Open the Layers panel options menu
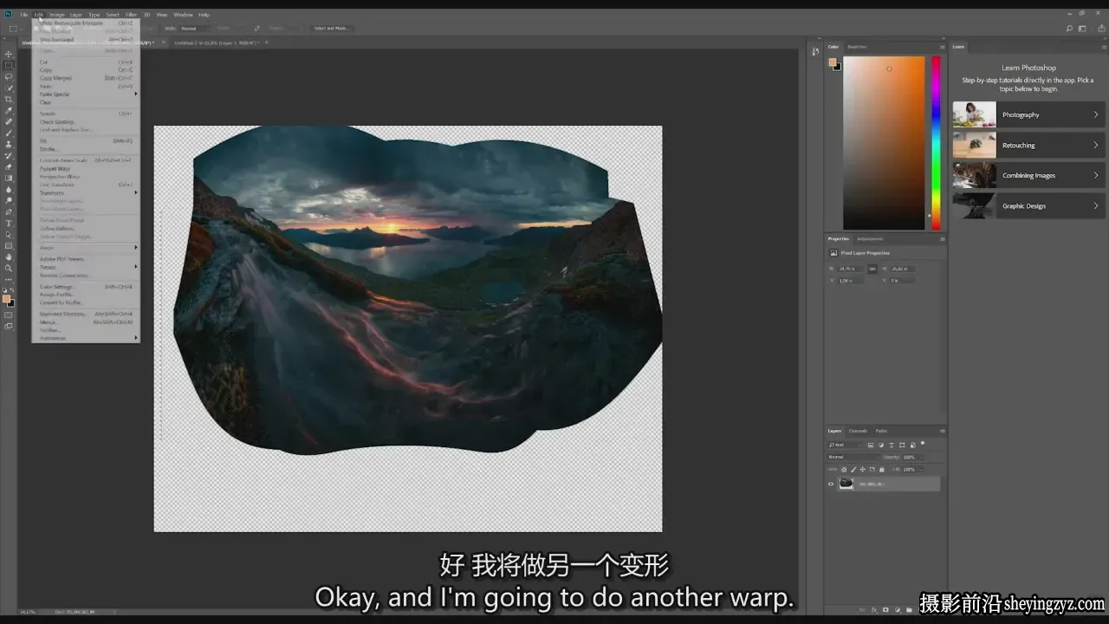Image resolution: width=1109 pixels, height=624 pixels. click(x=943, y=431)
